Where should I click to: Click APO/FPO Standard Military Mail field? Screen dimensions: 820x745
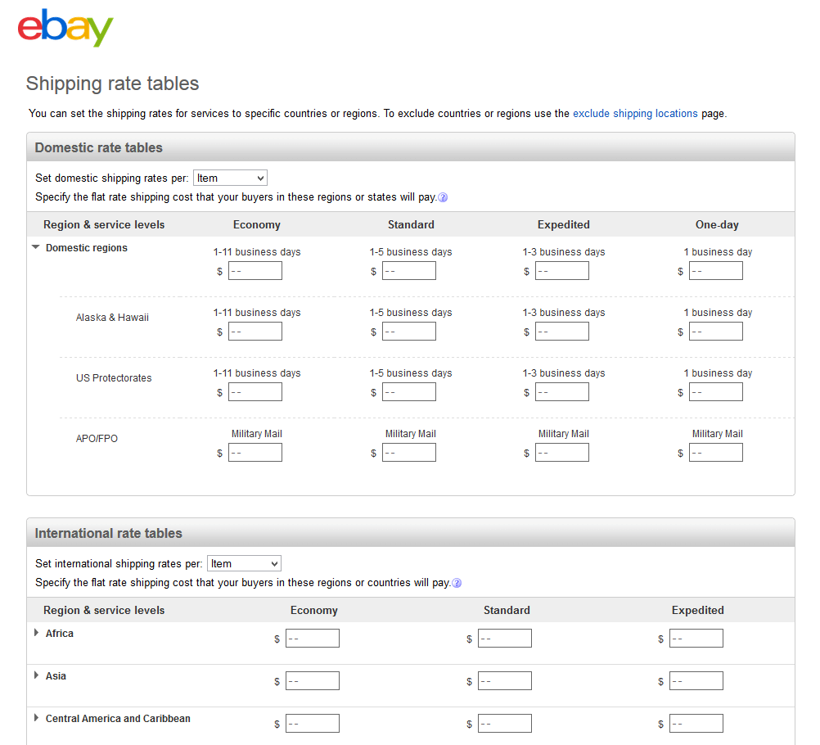(x=409, y=453)
